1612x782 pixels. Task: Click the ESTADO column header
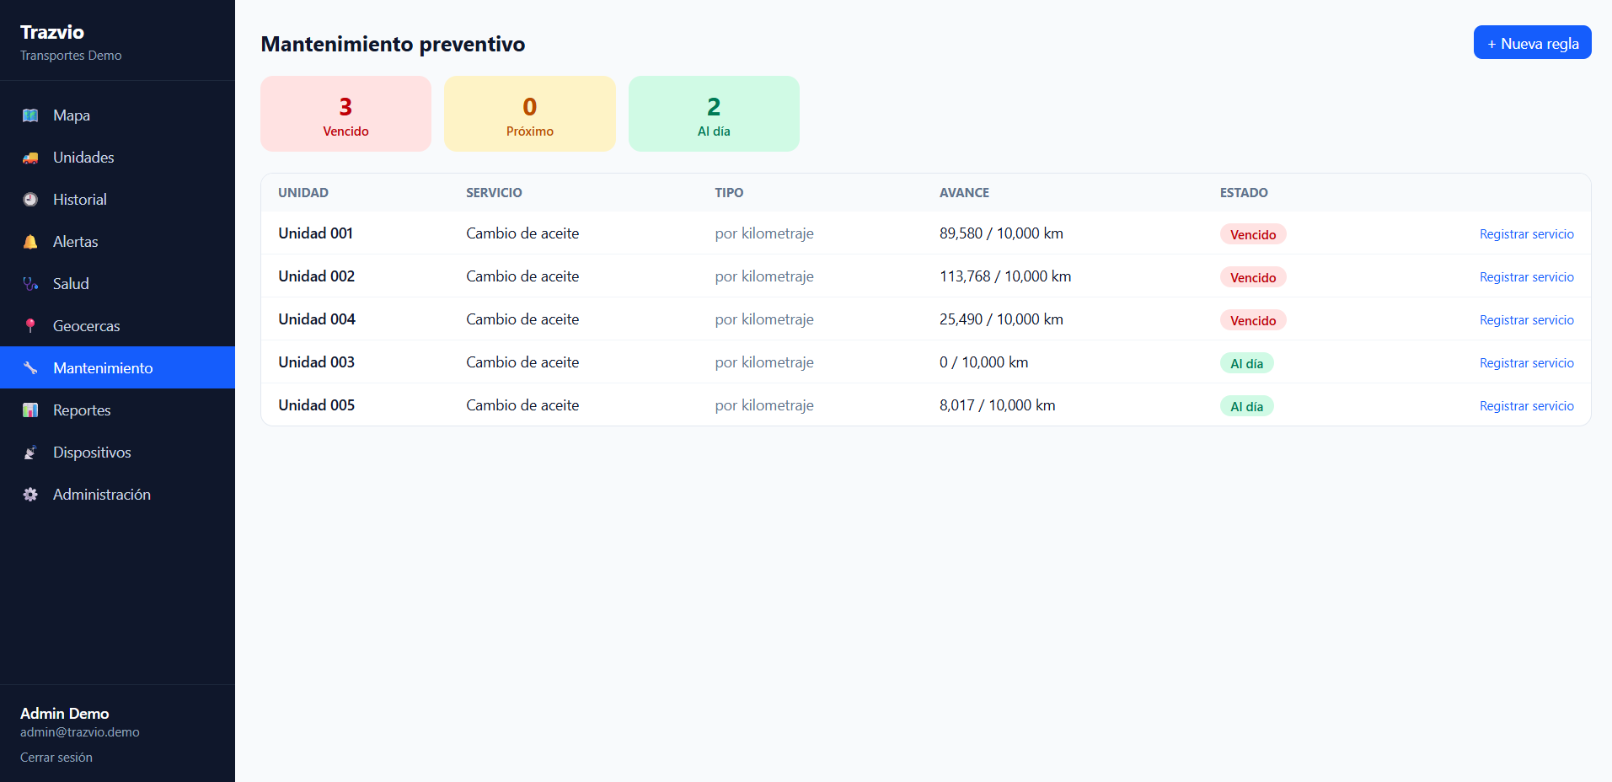click(1244, 193)
